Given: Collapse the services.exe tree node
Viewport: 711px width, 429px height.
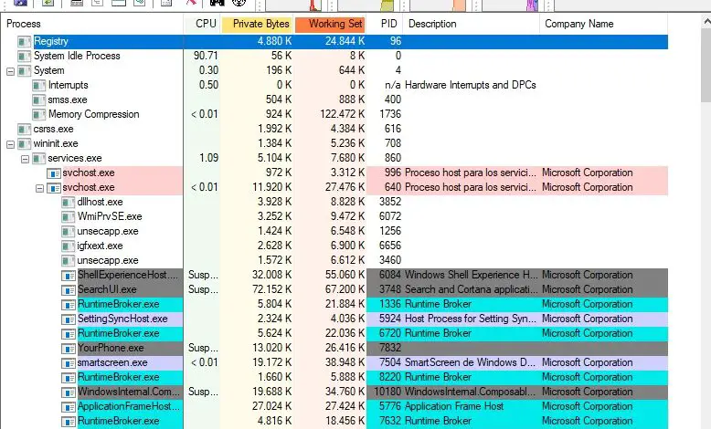Looking at the screenshot, I should pyautogui.click(x=25, y=159).
